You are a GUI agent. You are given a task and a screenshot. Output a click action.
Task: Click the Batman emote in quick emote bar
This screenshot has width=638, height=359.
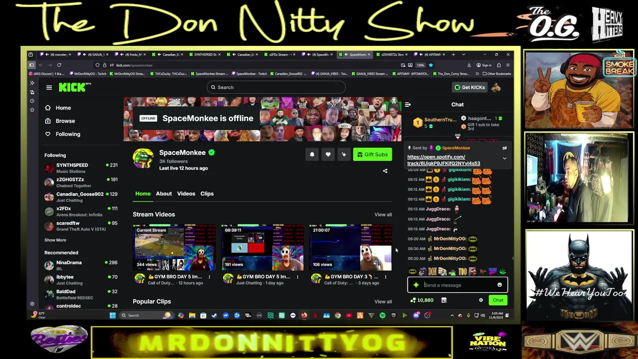tap(412, 272)
